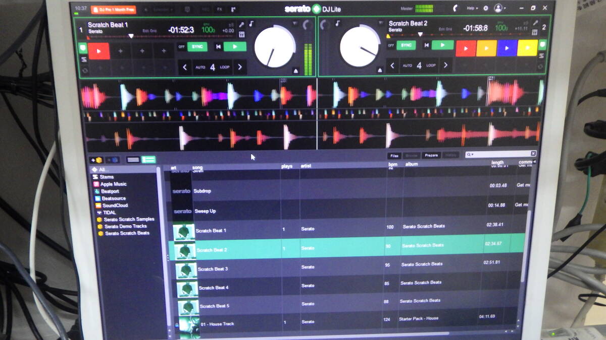This screenshot has height=340, width=606.
Task: Turn off sync on deck 2
Action: tap(391, 45)
